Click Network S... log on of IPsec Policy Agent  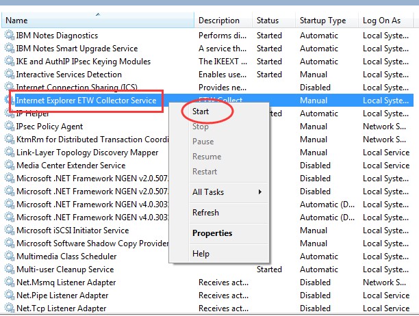pos(384,127)
